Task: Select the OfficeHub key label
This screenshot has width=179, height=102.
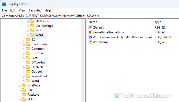Action: coord(38,62)
